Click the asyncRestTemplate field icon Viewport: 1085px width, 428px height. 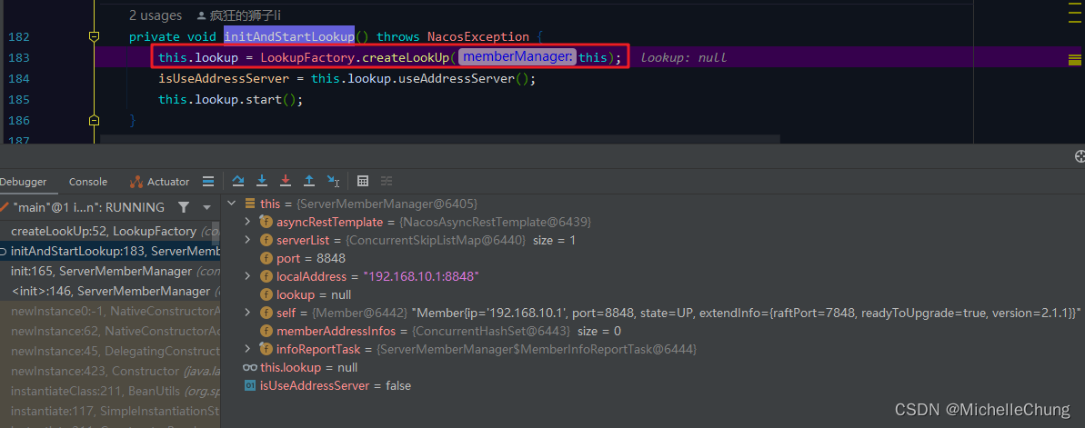click(266, 222)
